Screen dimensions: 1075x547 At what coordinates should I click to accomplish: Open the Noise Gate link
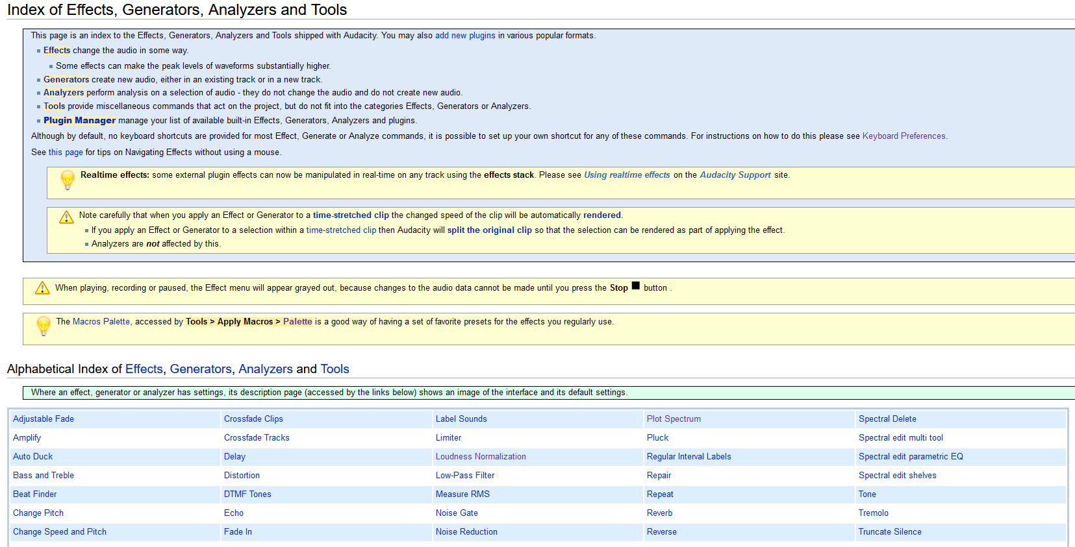click(x=457, y=513)
